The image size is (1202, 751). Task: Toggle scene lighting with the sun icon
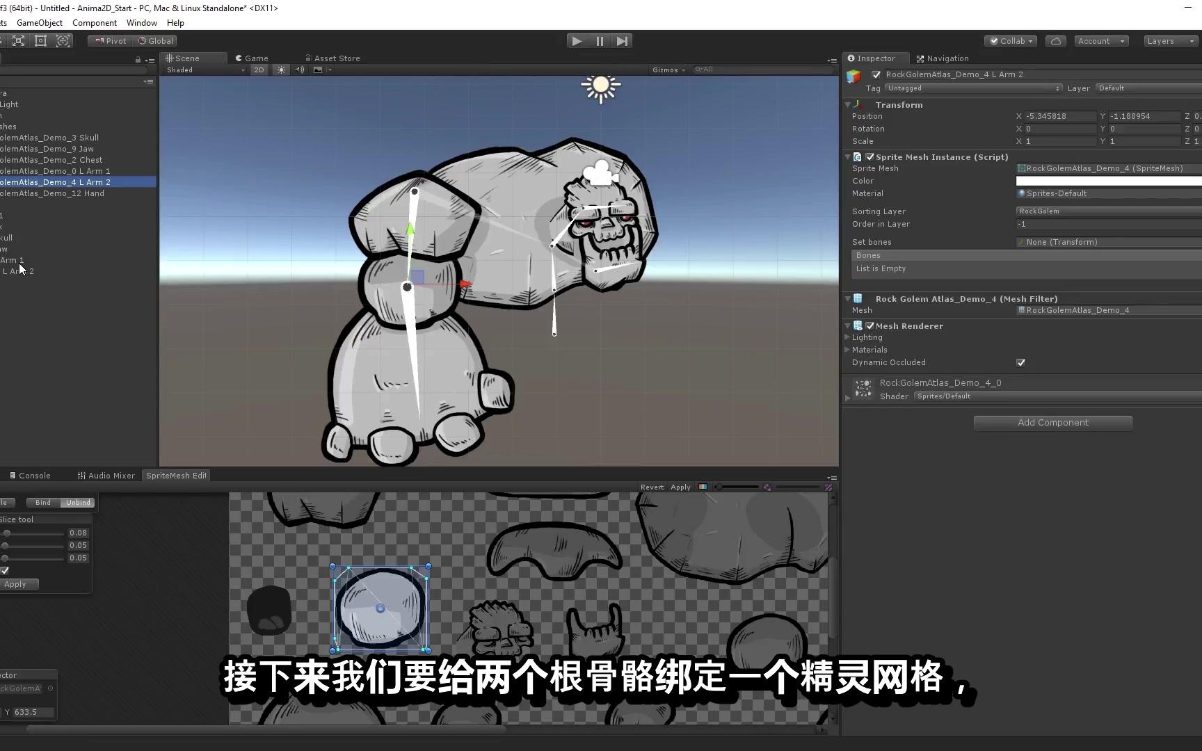(281, 70)
